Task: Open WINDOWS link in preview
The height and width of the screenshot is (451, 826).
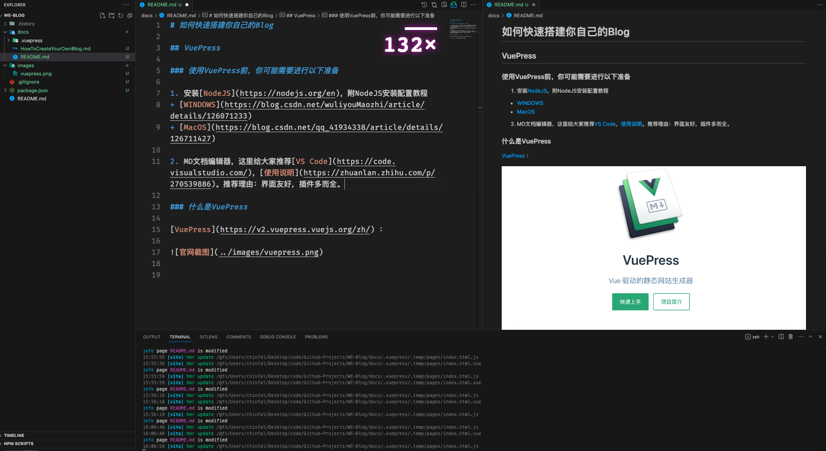Action: click(x=530, y=103)
